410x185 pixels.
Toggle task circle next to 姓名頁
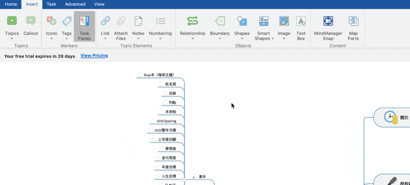pos(161,84)
